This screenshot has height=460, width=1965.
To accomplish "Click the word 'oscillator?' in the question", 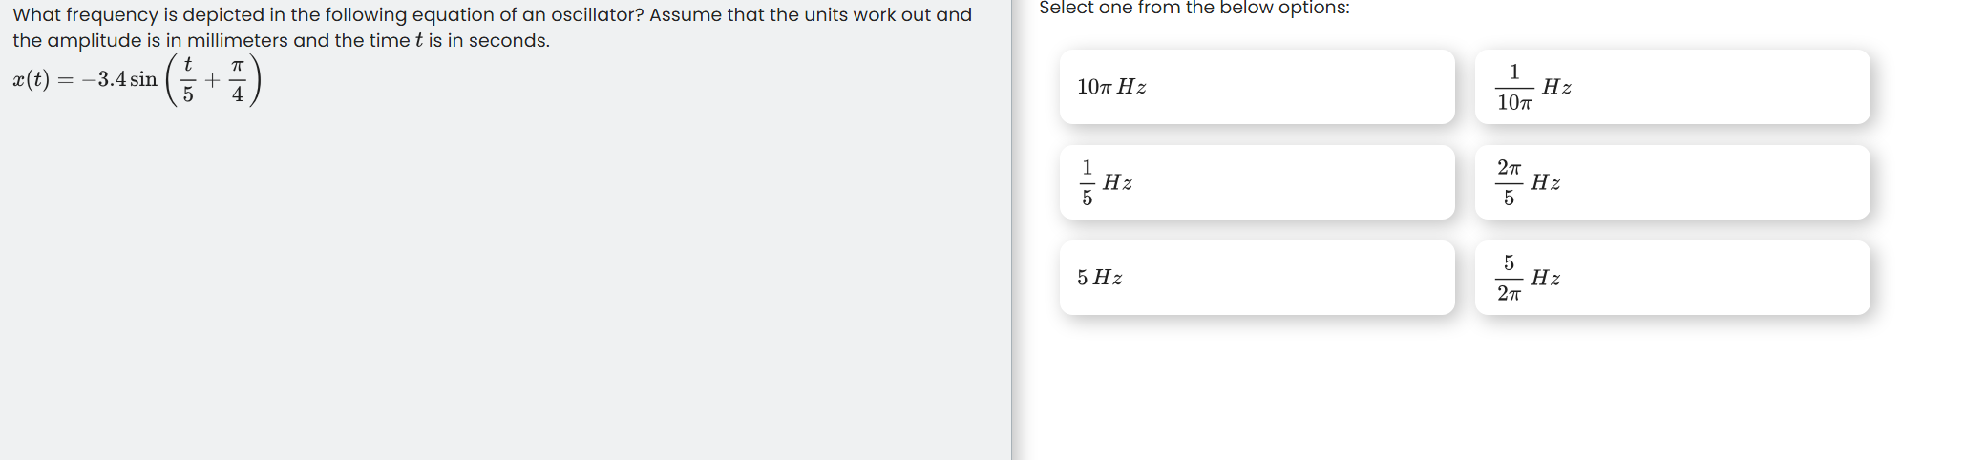I will [597, 15].
